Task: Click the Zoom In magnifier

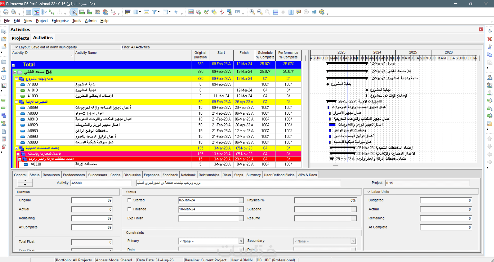Action: click(252, 12)
